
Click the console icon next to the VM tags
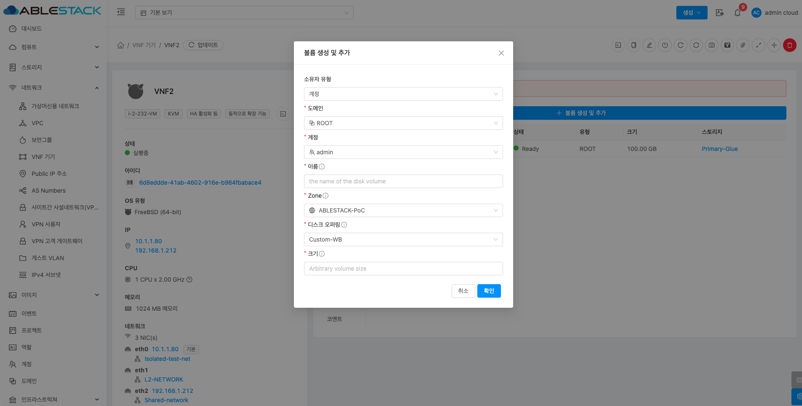coord(283,114)
